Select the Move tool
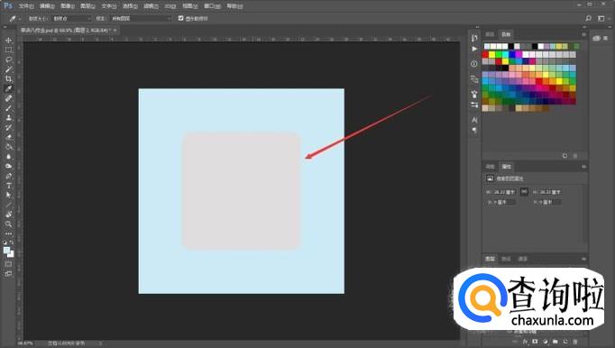Image resolution: width=615 pixels, height=348 pixels. [x=9, y=41]
